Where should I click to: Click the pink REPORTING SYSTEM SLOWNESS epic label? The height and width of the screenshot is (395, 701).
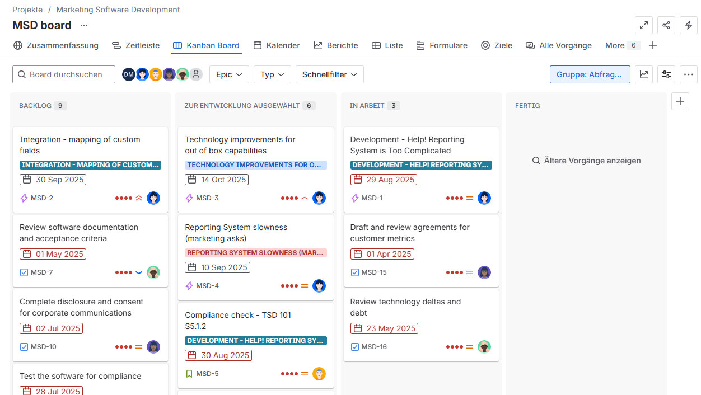point(256,253)
